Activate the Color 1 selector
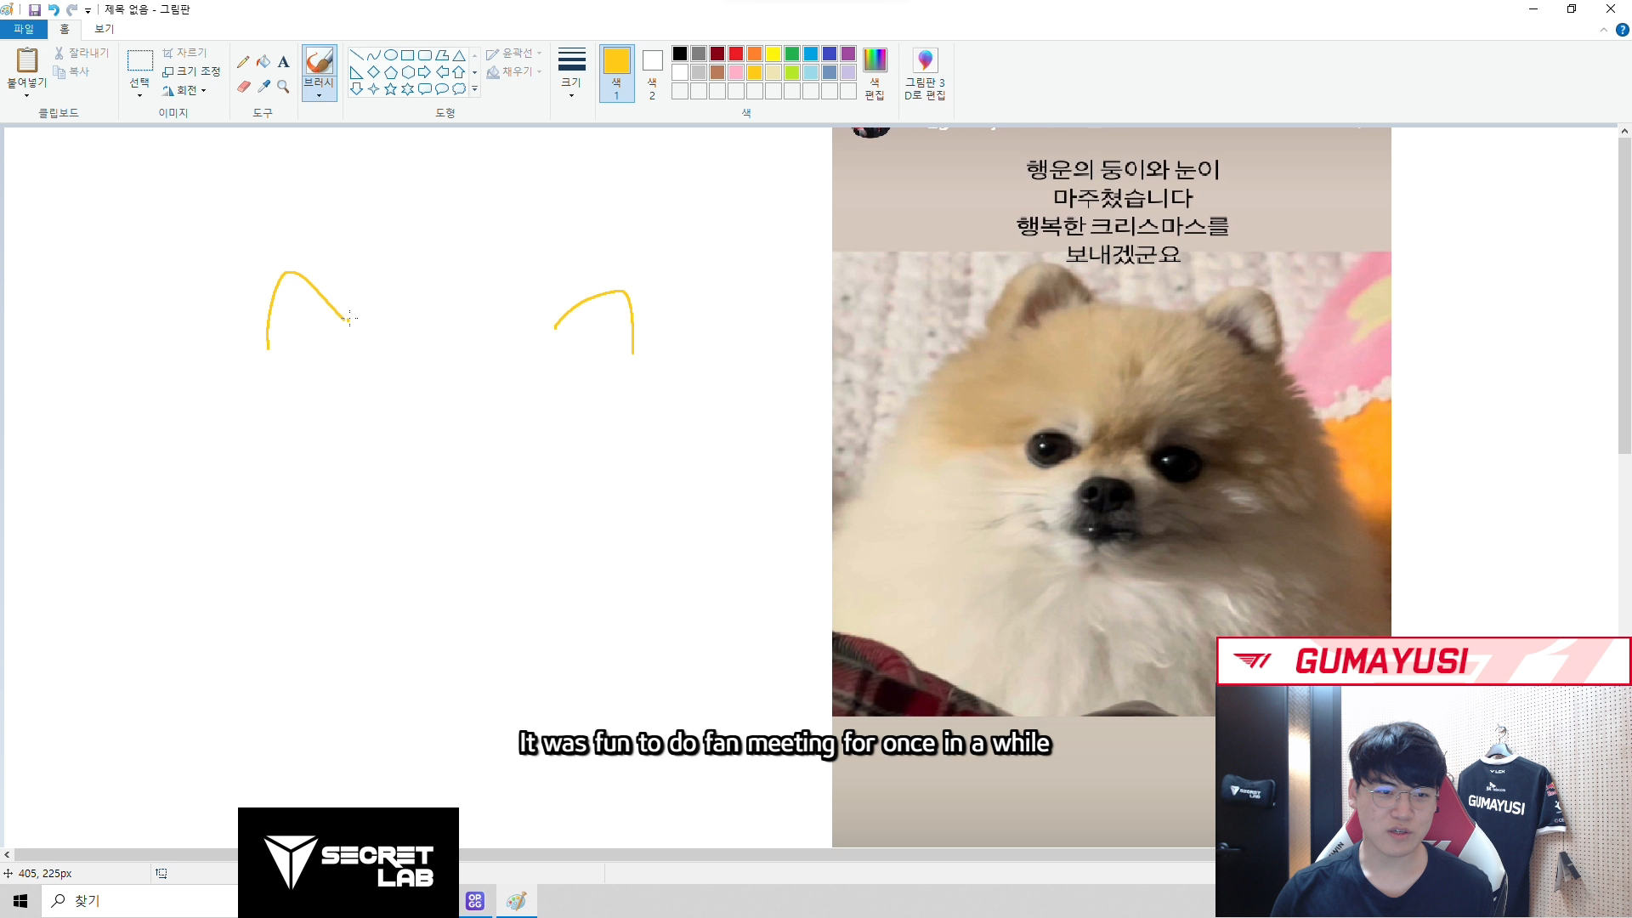1632x918 pixels. [616, 73]
